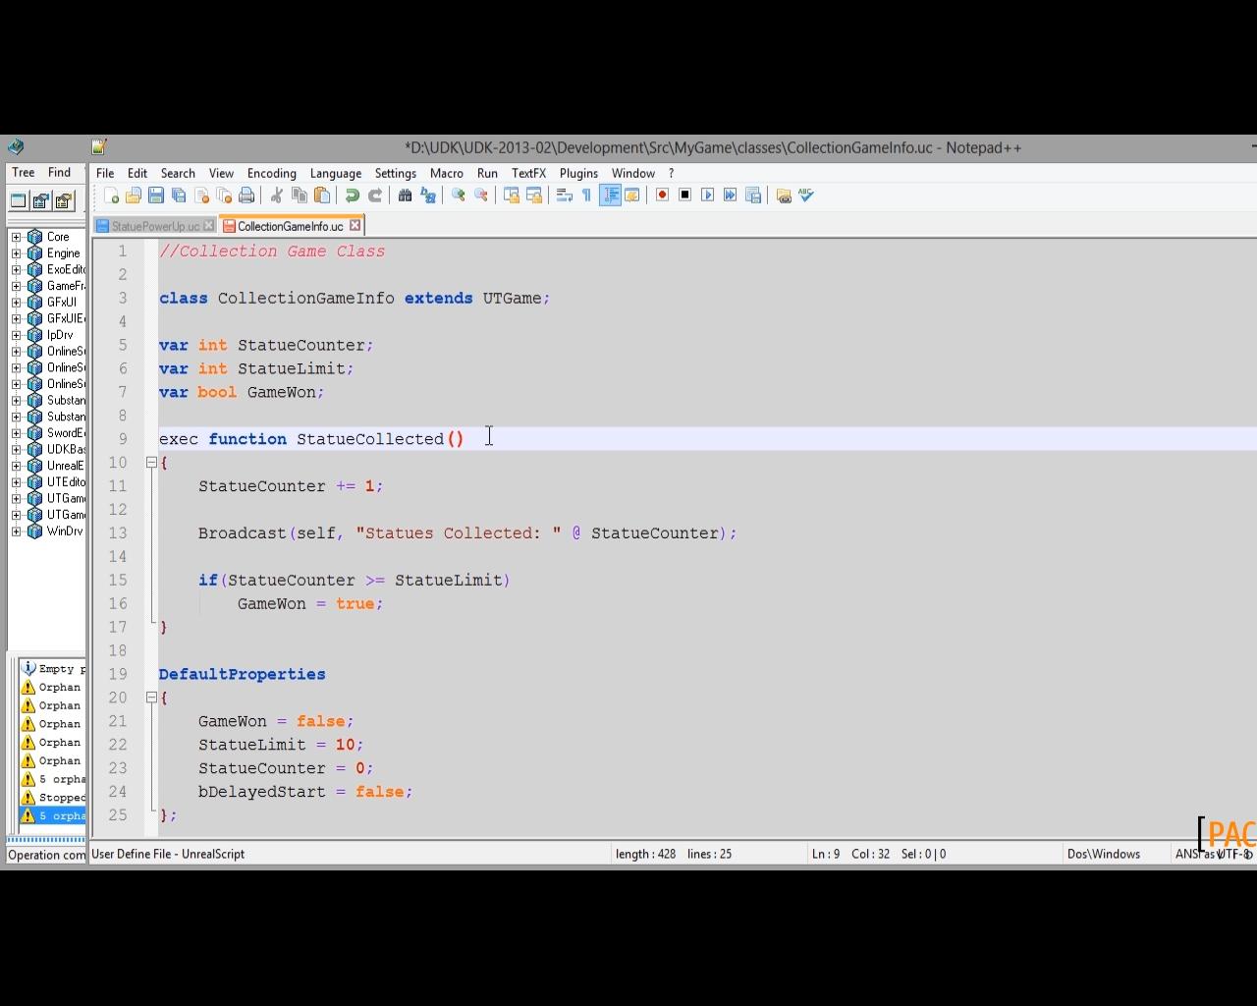Collapse the code fold at line 10
Screen dimensions: 1257x1006
coord(151,463)
